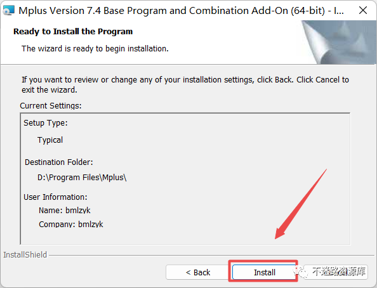The height and width of the screenshot is (288, 377).
Task: Click inside the Current Settings summary box
Action: coord(185,179)
